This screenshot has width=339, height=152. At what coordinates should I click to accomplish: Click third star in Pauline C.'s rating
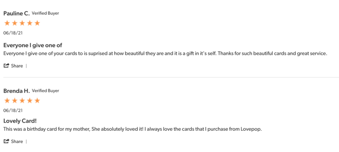click(x=22, y=23)
